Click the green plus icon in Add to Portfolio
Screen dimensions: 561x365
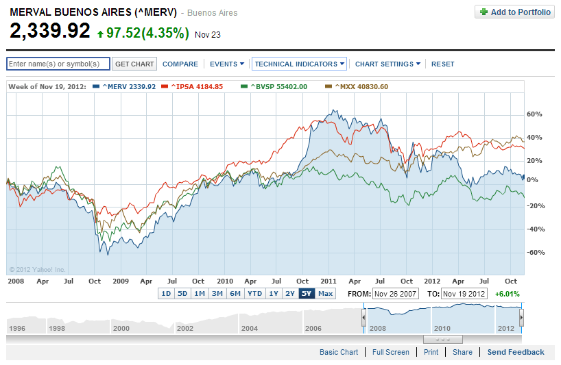484,12
